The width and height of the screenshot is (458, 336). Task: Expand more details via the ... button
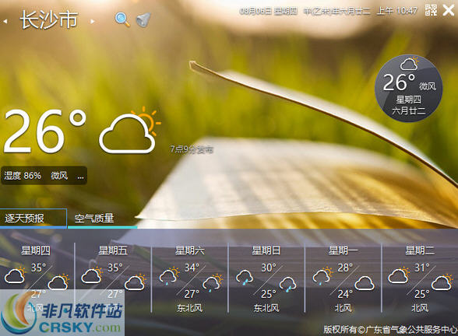tap(81, 176)
